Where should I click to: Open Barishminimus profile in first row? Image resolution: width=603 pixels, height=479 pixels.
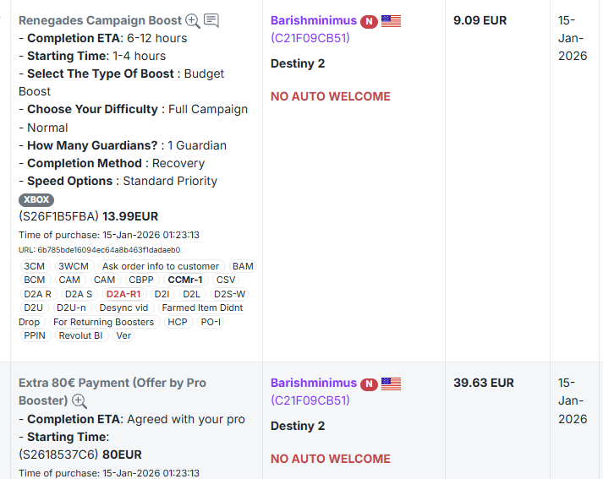pyautogui.click(x=314, y=20)
